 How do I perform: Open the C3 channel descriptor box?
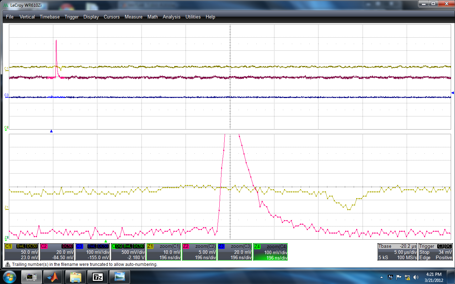[x=92, y=252]
